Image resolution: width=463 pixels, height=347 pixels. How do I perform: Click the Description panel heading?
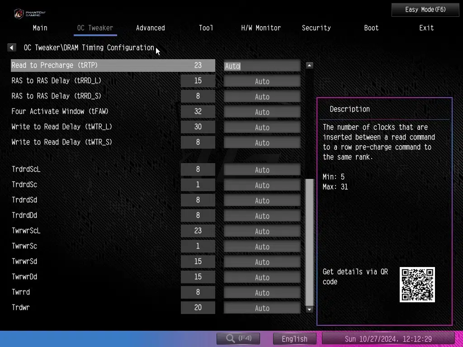[350, 109]
